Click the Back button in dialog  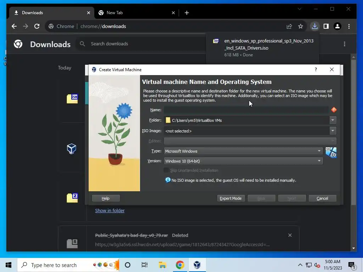click(x=261, y=198)
